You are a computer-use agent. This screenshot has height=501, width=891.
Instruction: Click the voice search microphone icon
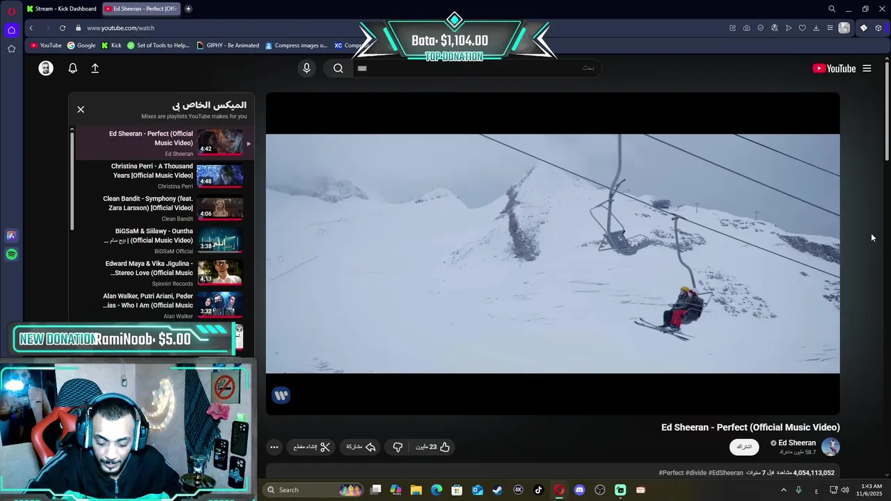306,68
